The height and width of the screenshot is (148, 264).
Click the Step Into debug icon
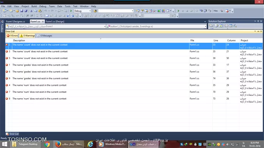click(x=201, y=11)
